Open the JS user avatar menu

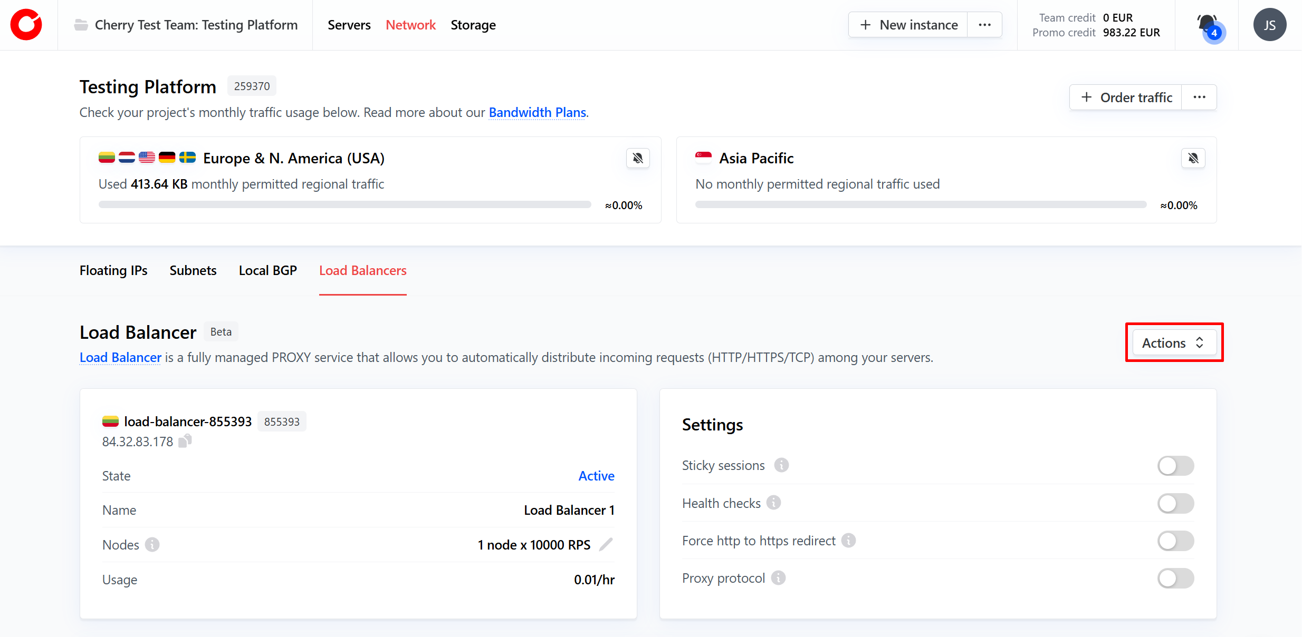(x=1270, y=25)
